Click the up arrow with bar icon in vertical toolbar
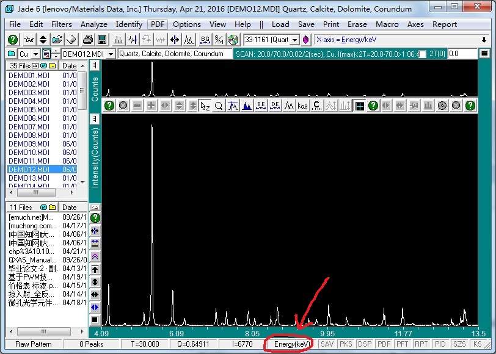The image size is (496, 354). click(95, 269)
